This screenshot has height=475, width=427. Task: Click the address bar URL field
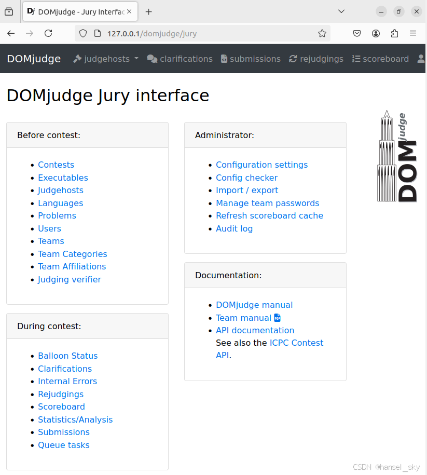click(202, 33)
